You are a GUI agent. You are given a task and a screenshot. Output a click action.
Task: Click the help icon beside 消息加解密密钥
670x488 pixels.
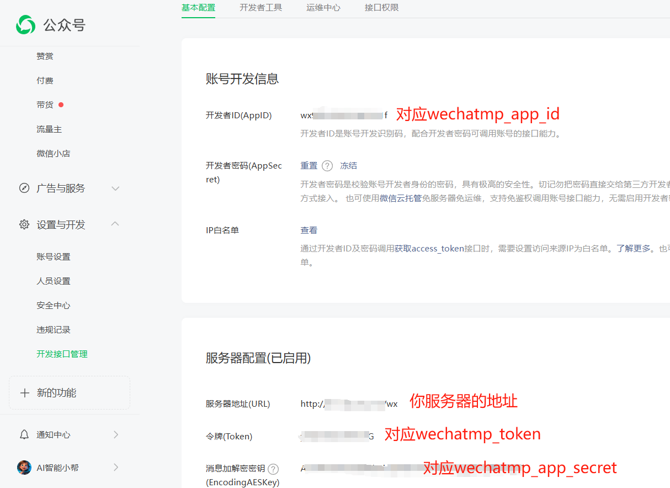coord(273,469)
